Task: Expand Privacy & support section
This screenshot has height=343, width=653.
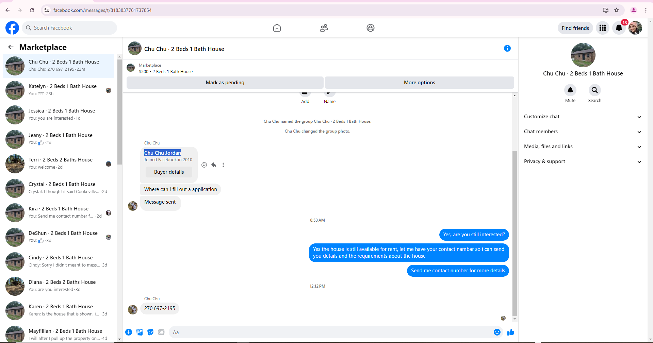Action: [583, 161]
